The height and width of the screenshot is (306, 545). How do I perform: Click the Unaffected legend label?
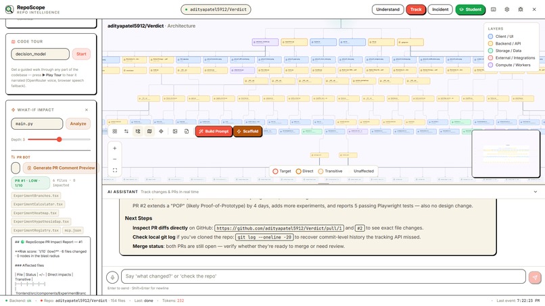tap(364, 171)
